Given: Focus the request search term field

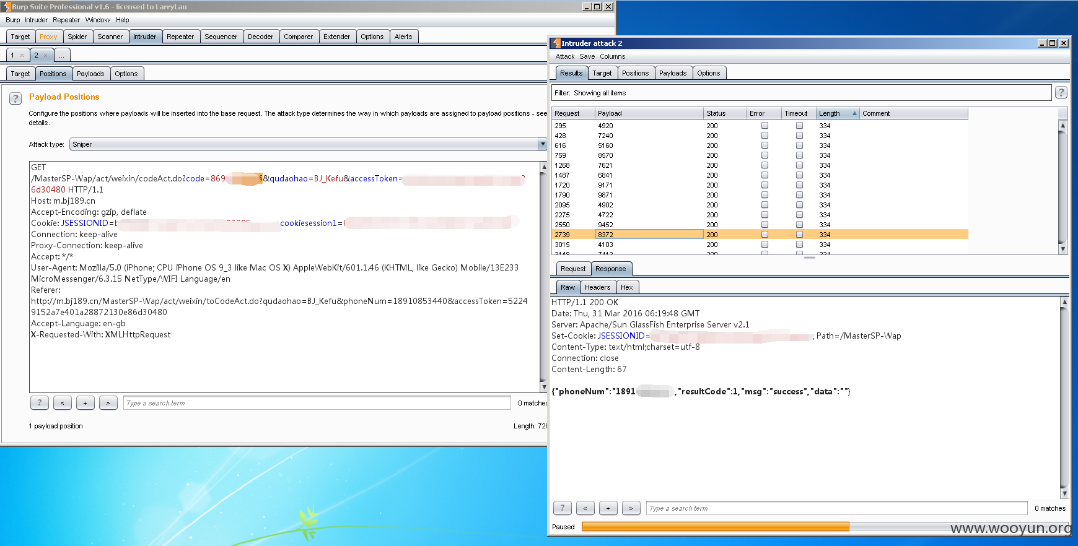Looking at the screenshot, I should [317, 403].
